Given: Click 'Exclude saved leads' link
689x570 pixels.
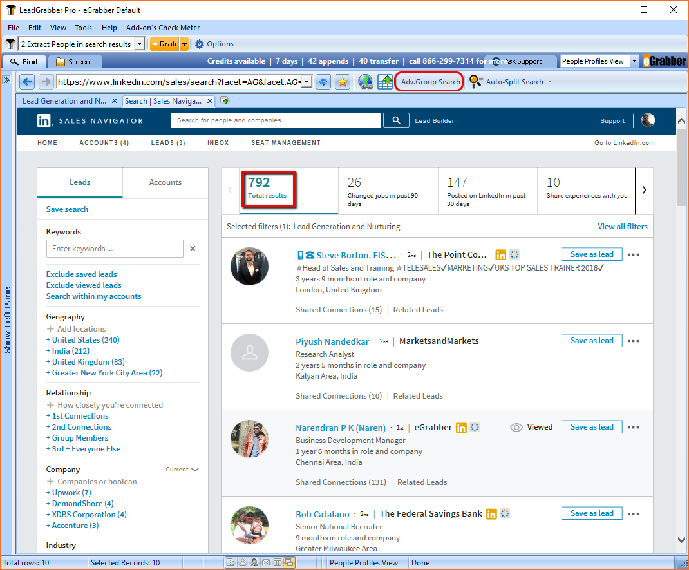Looking at the screenshot, I should click(82, 274).
